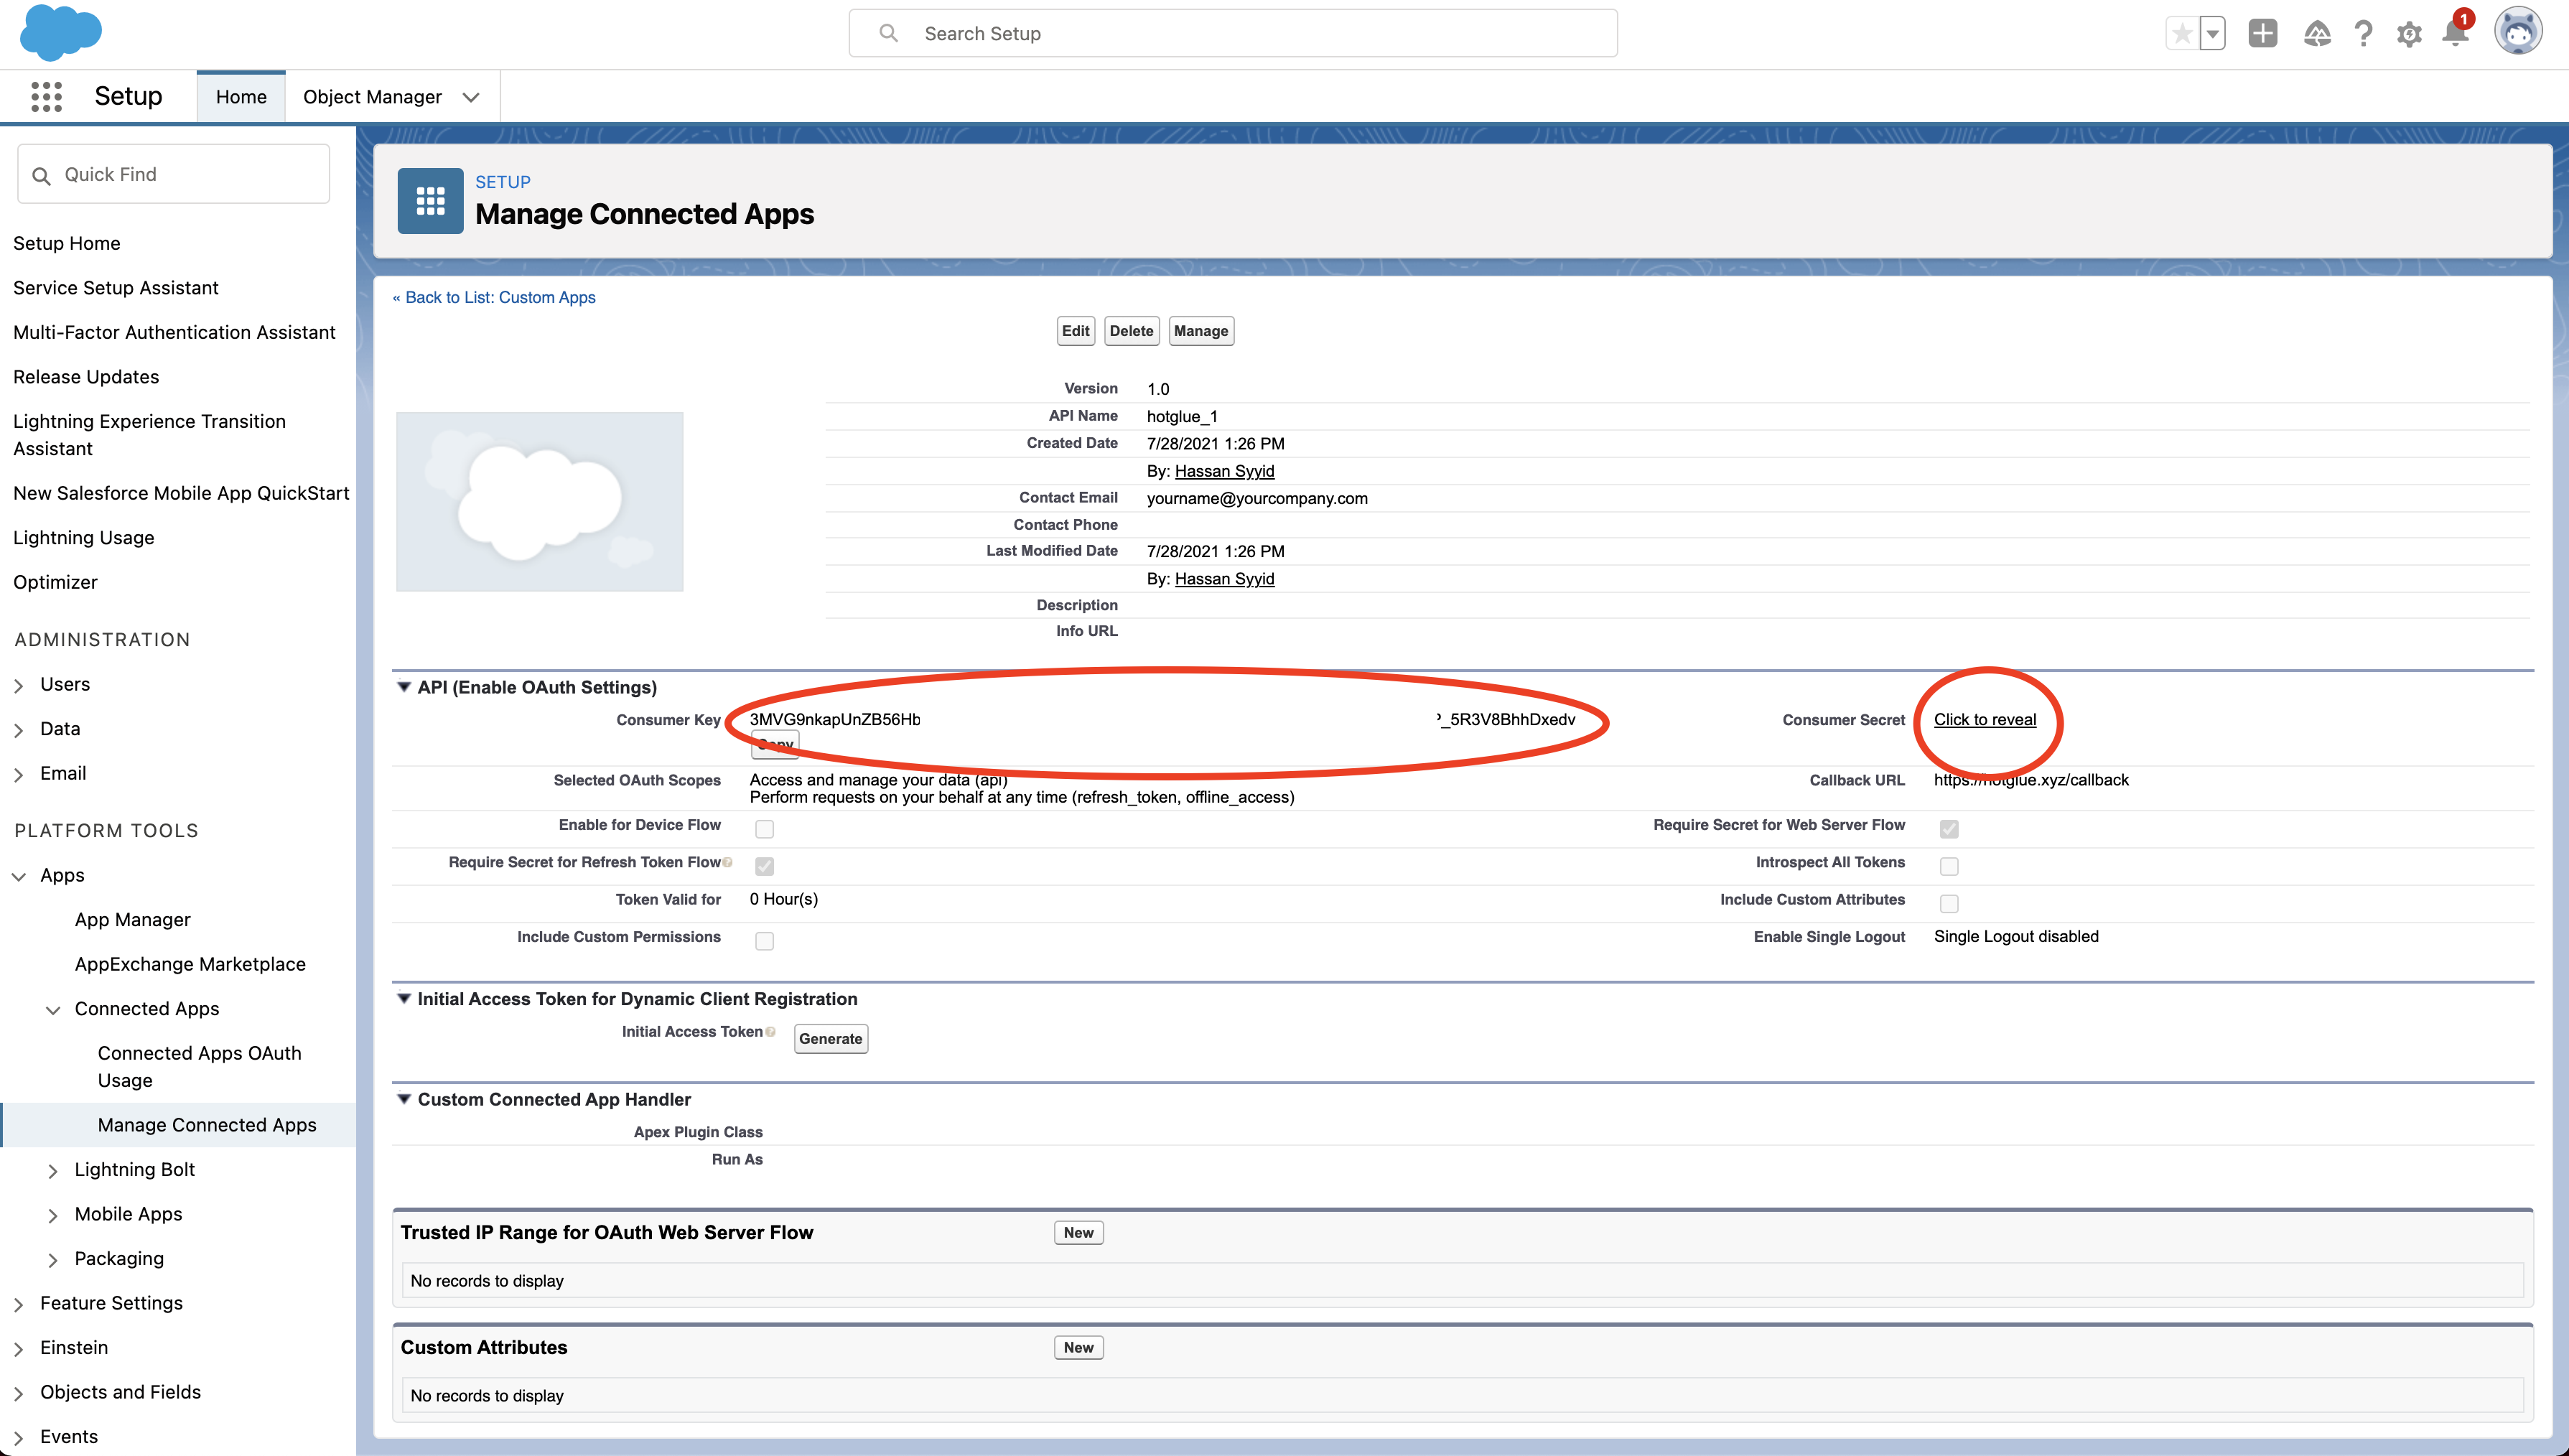
Task: Open Connected Apps OAuth Usage
Action: pos(199,1067)
